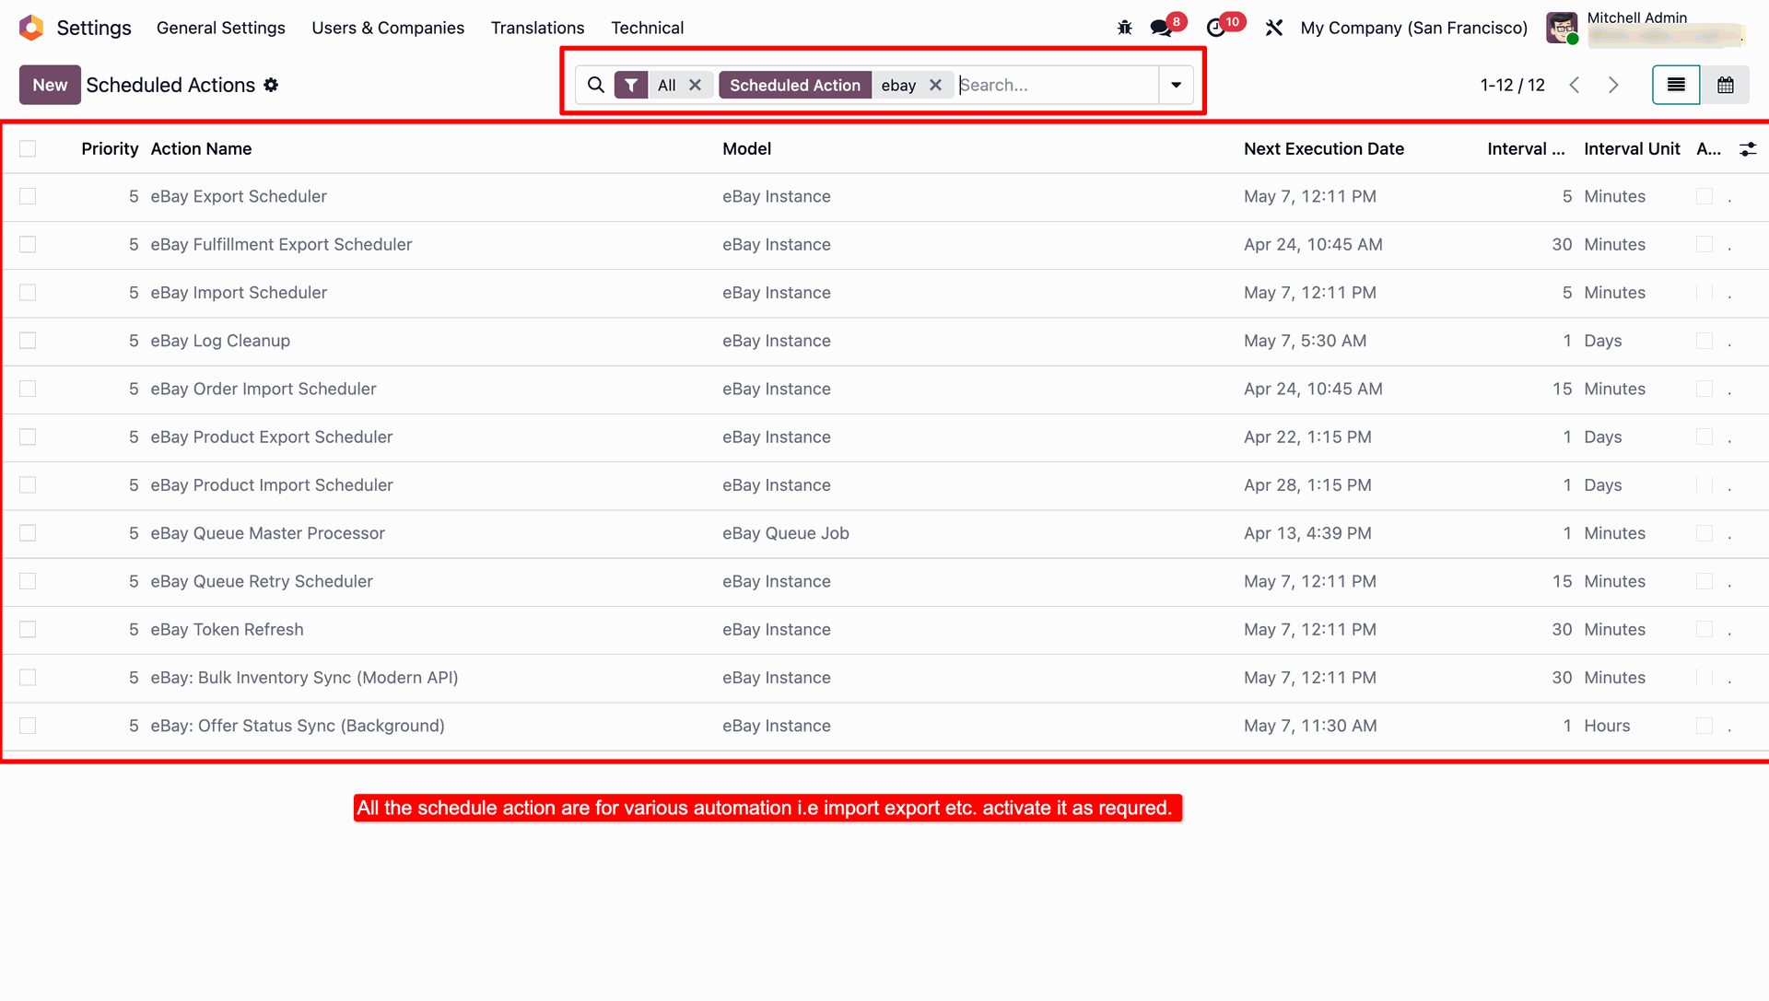
Task: Open Translations menu
Action: coord(537,28)
